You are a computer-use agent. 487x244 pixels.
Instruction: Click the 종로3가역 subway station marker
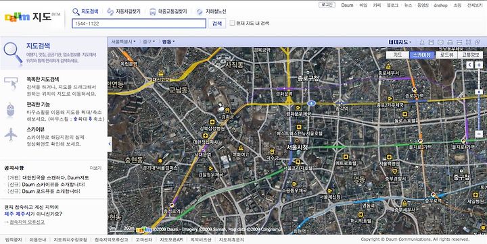point(415,90)
